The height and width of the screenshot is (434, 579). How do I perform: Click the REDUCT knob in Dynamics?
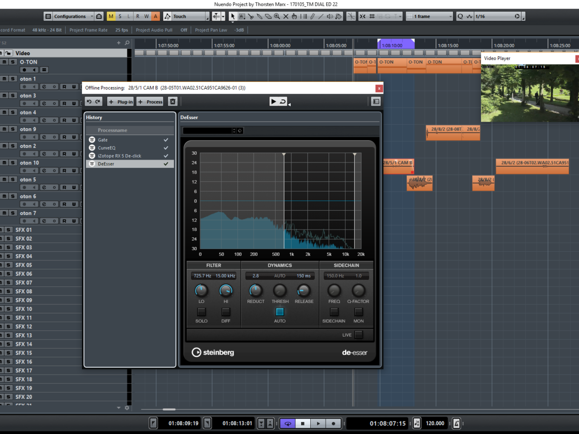tap(256, 290)
